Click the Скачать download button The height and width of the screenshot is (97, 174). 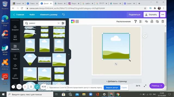click(151, 15)
